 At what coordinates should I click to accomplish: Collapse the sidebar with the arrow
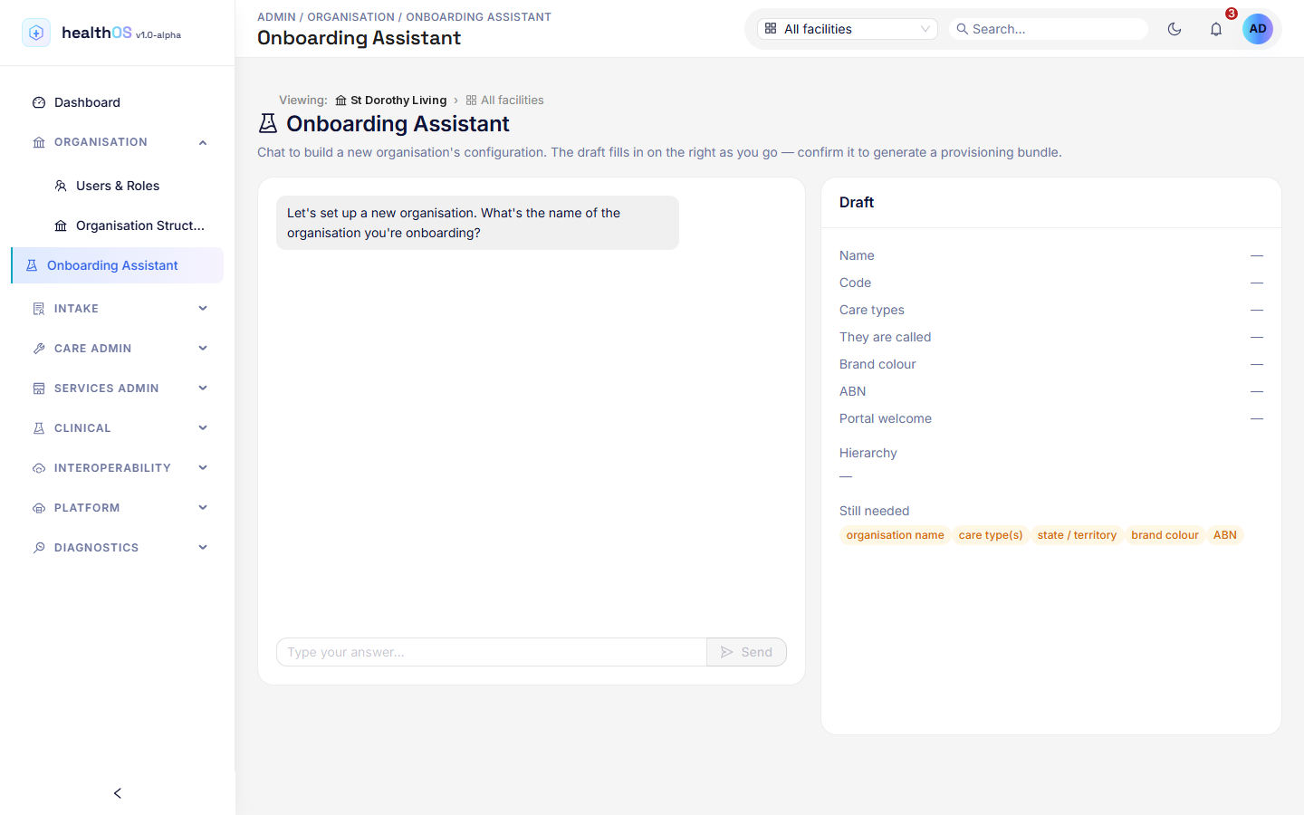[118, 793]
